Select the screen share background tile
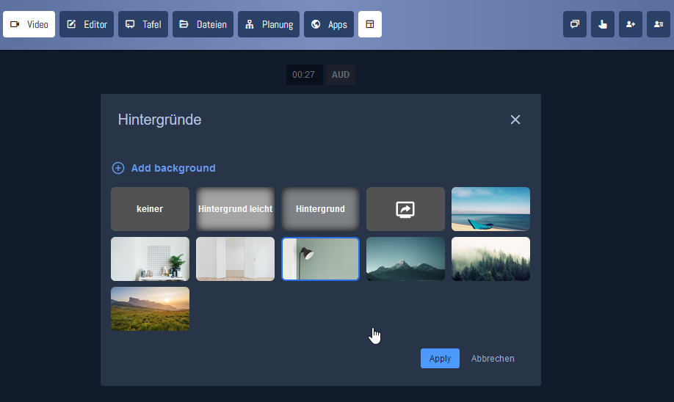 pos(405,209)
